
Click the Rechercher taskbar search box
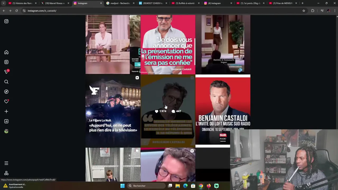pos(146,186)
